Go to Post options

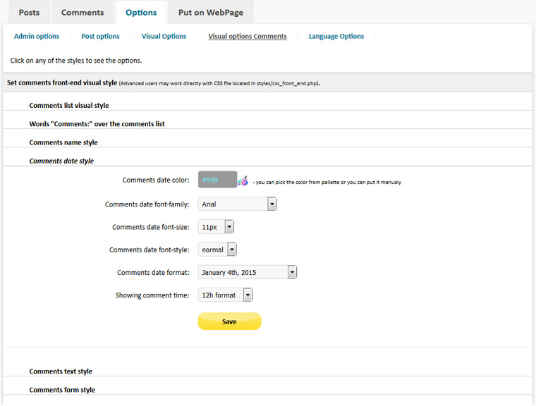[x=100, y=36]
